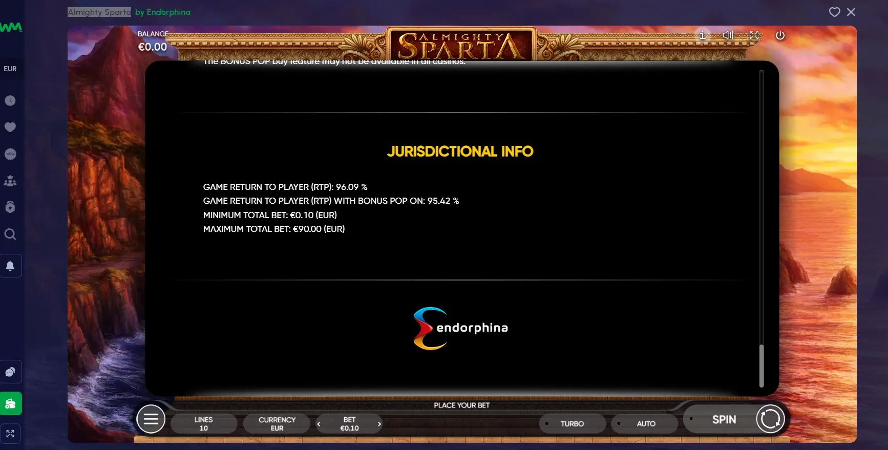Open the hamburger menu button in game
This screenshot has width=888, height=450.
pyautogui.click(x=151, y=419)
